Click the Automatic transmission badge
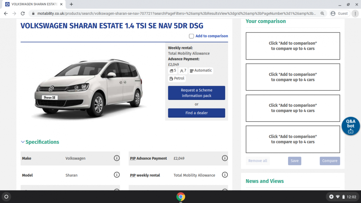Viewport: 361px width, 203px height. [x=201, y=71]
